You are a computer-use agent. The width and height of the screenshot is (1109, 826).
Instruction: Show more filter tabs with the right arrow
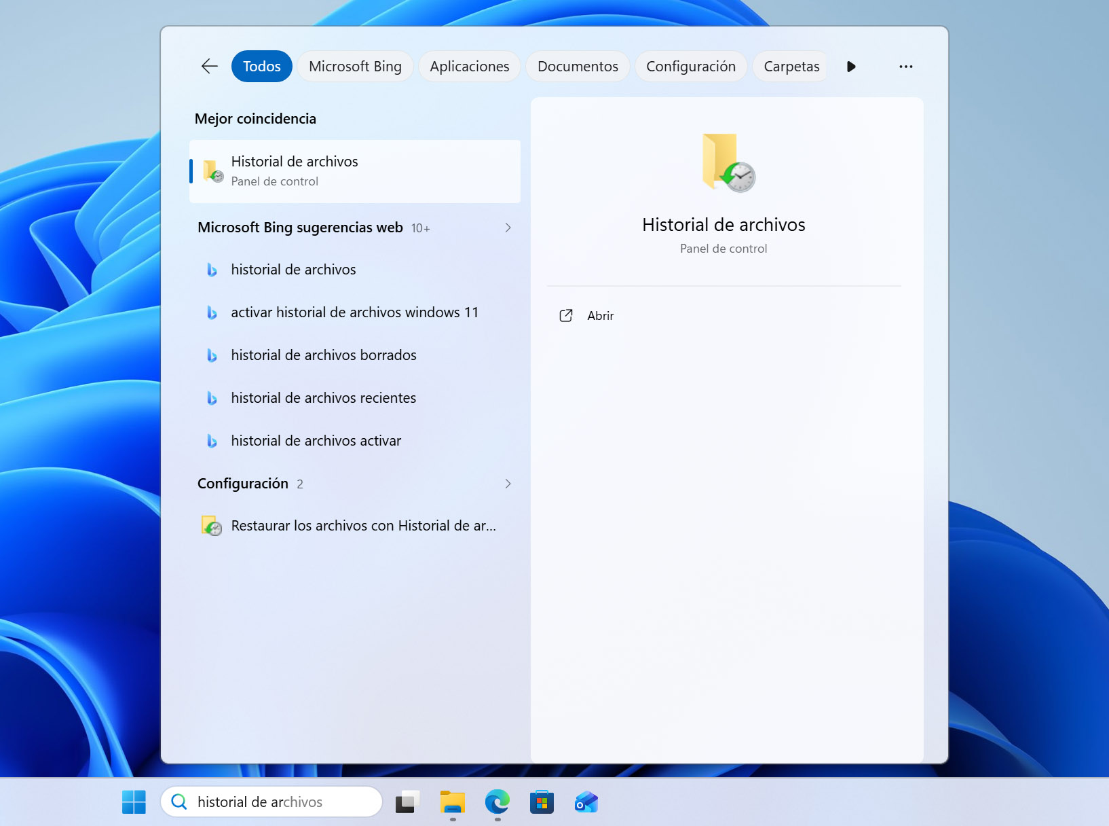(851, 67)
